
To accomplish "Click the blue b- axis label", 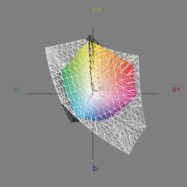I will (96, 168).
